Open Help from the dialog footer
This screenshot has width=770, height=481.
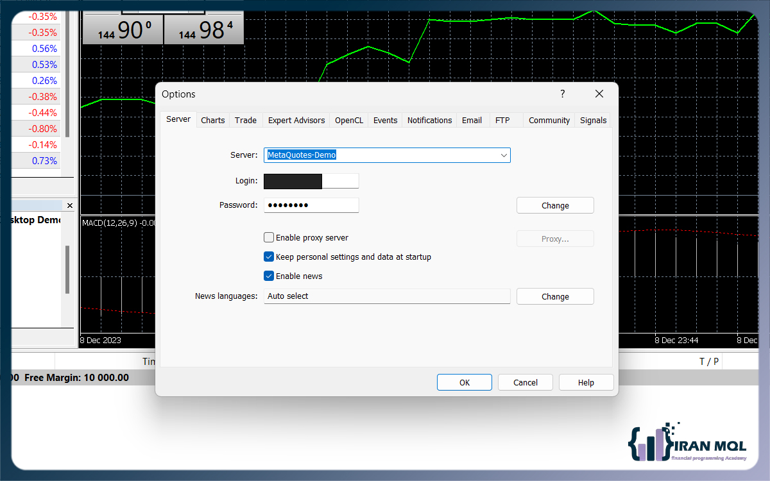[x=586, y=382]
